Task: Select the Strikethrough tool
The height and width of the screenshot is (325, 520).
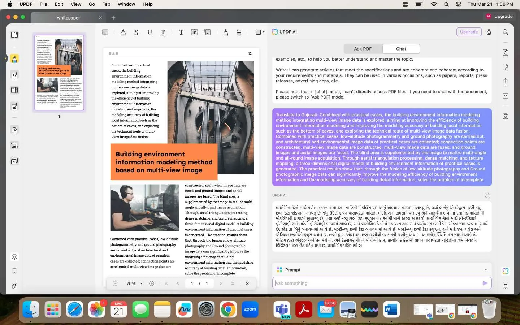Action: pos(136,32)
